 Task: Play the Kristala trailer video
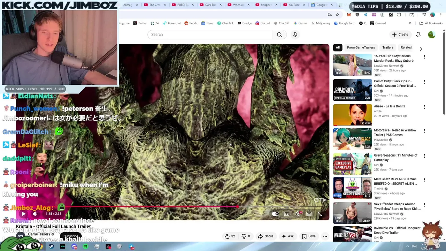pyautogui.click(x=23, y=214)
